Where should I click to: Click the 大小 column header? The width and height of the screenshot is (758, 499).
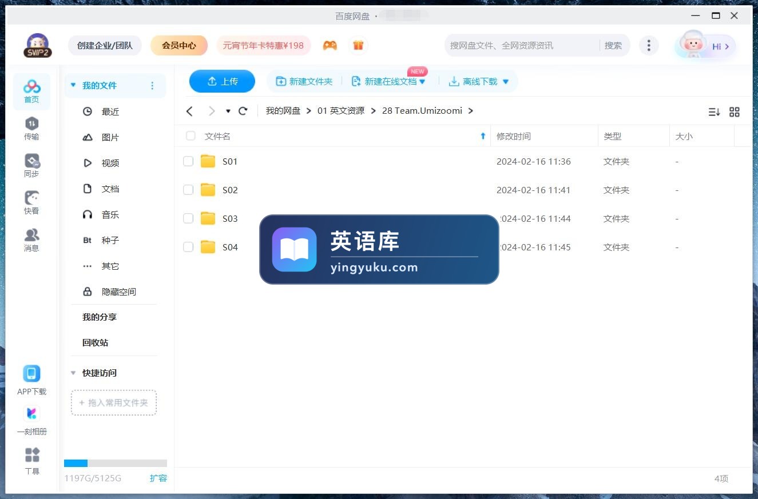(684, 136)
